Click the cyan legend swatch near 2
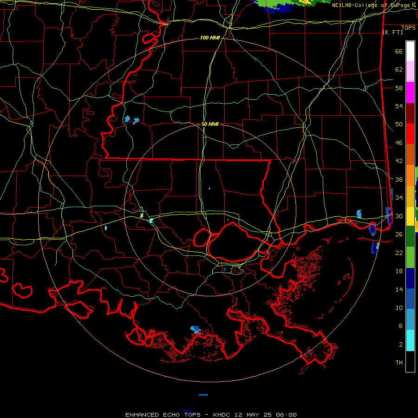Viewport: 418px width, 418px height. (x=410, y=340)
